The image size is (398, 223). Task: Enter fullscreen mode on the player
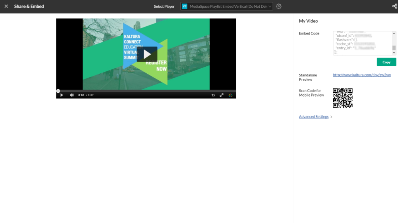click(x=222, y=95)
